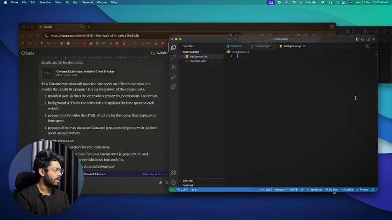Viewport: 392px width, 220px height.
Task: Click the Quokka status bar item
Action: (347, 190)
